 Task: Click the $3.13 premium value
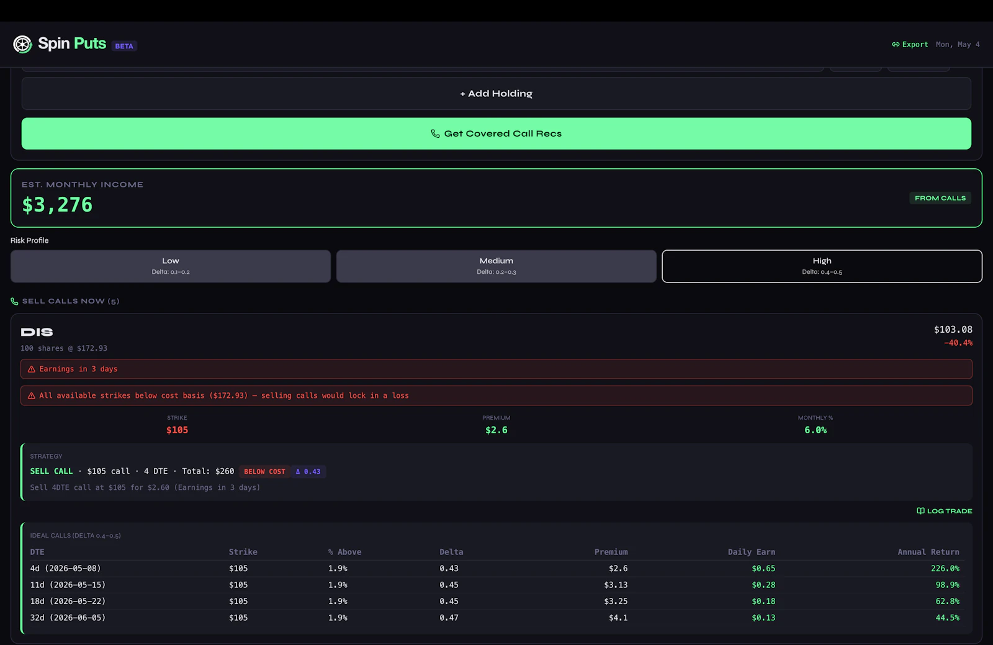(616, 585)
